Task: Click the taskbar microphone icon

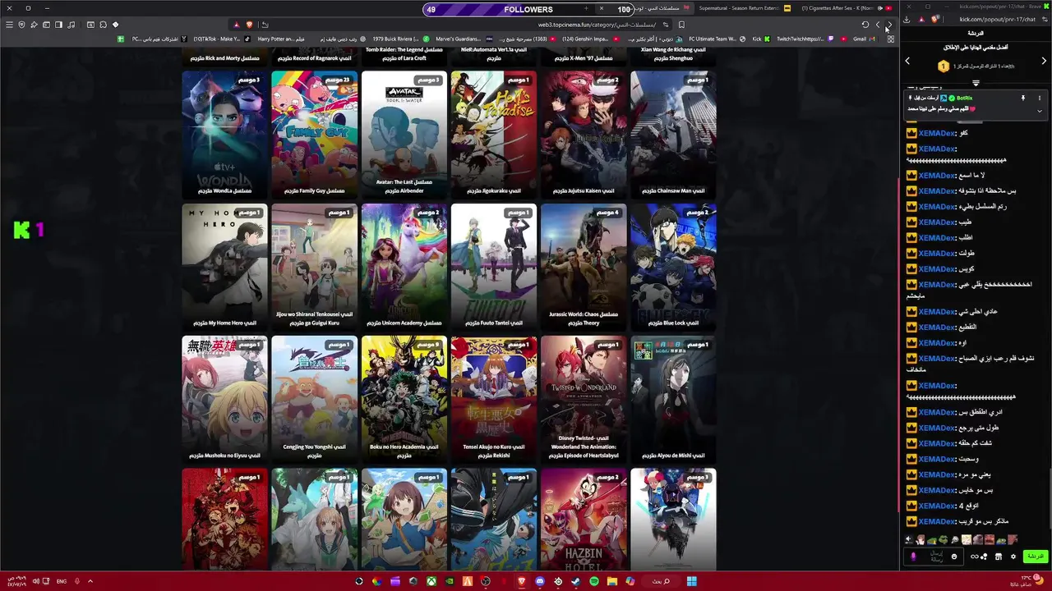Action: (77, 581)
